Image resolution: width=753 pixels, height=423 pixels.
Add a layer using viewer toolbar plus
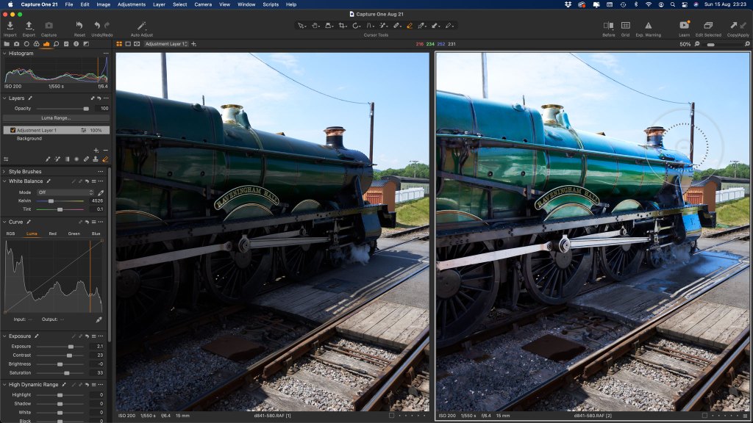193,44
